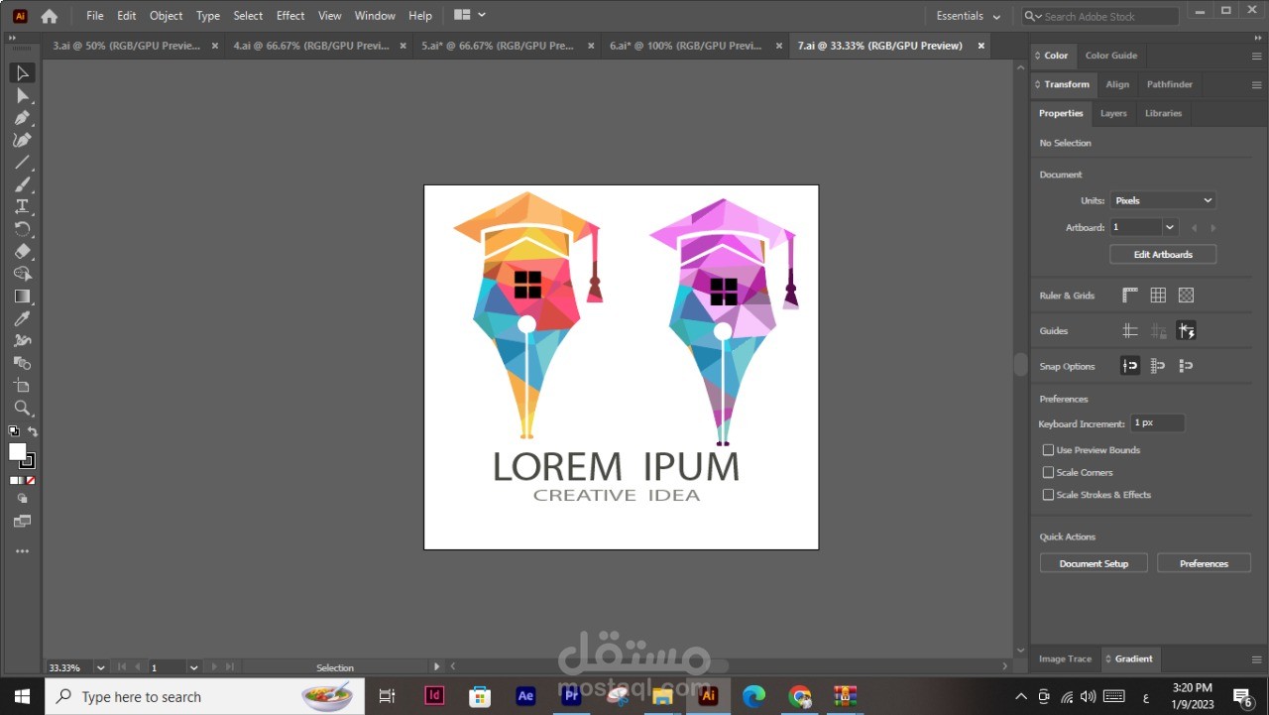The width and height of the screenshot is (1269, 715).
Task: Switch to the Libraries tab
Action: (x=1163, y=113)
